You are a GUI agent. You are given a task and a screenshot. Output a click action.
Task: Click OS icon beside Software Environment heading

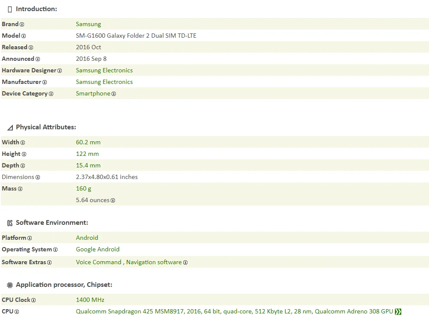click(10, 223)
